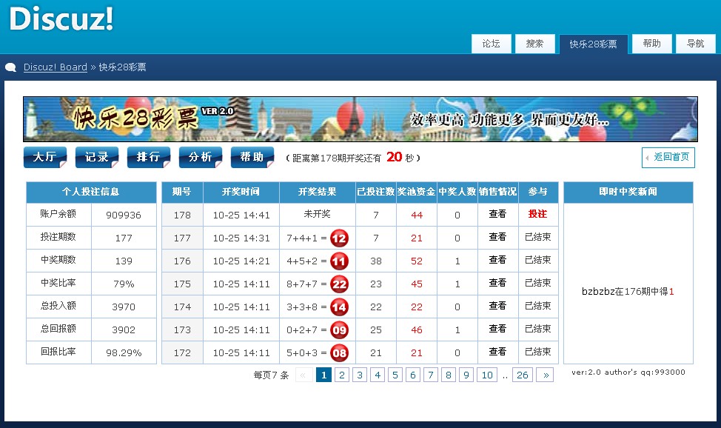
Task: Click the 总投入额 value 3970
Action: 124,307
